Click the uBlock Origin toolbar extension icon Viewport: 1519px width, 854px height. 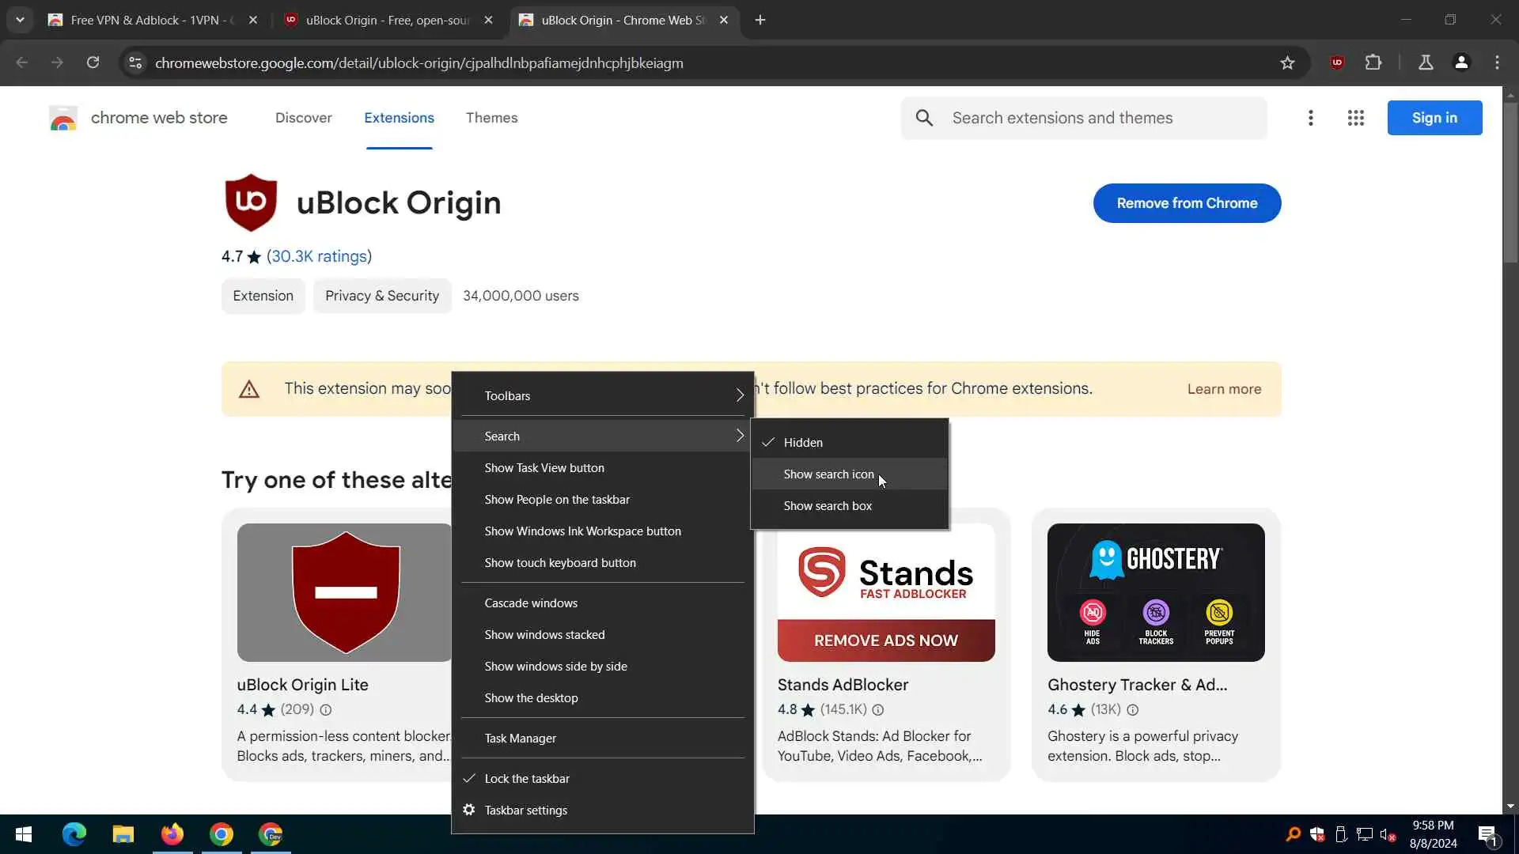pyautogui.click(x=1337, y=62)
